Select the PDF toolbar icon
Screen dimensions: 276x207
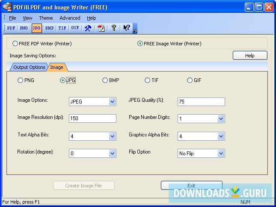[11, 28]
